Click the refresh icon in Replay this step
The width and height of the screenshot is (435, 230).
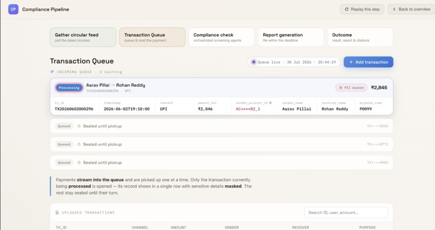pos(346,9)
